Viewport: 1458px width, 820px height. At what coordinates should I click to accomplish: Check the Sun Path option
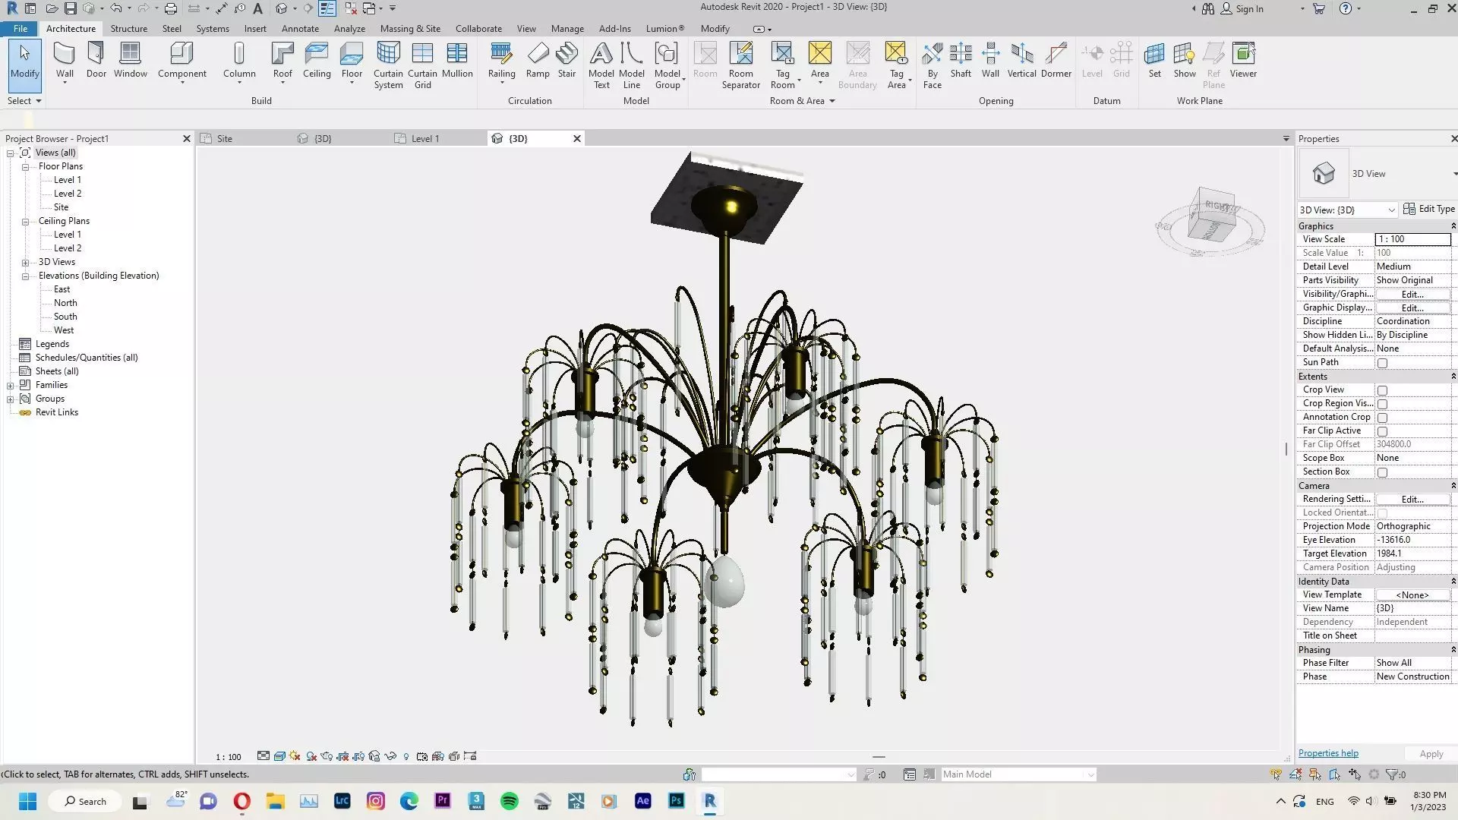(x=1382, y=363)
